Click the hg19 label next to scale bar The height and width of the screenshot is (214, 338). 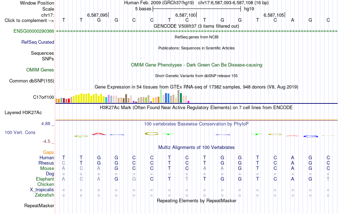249,9
